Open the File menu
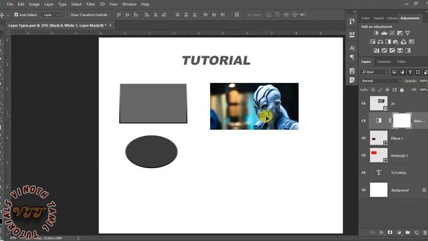 [10, 4]
